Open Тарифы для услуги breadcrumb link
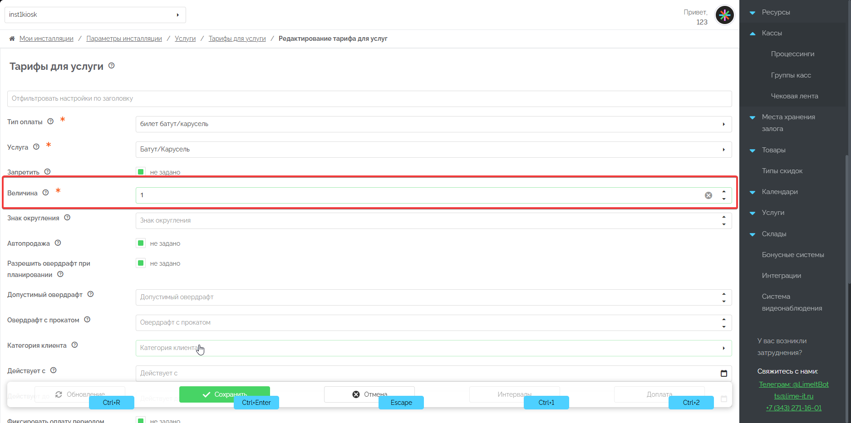The image size is (851, 423). click(x=237, y=39)
